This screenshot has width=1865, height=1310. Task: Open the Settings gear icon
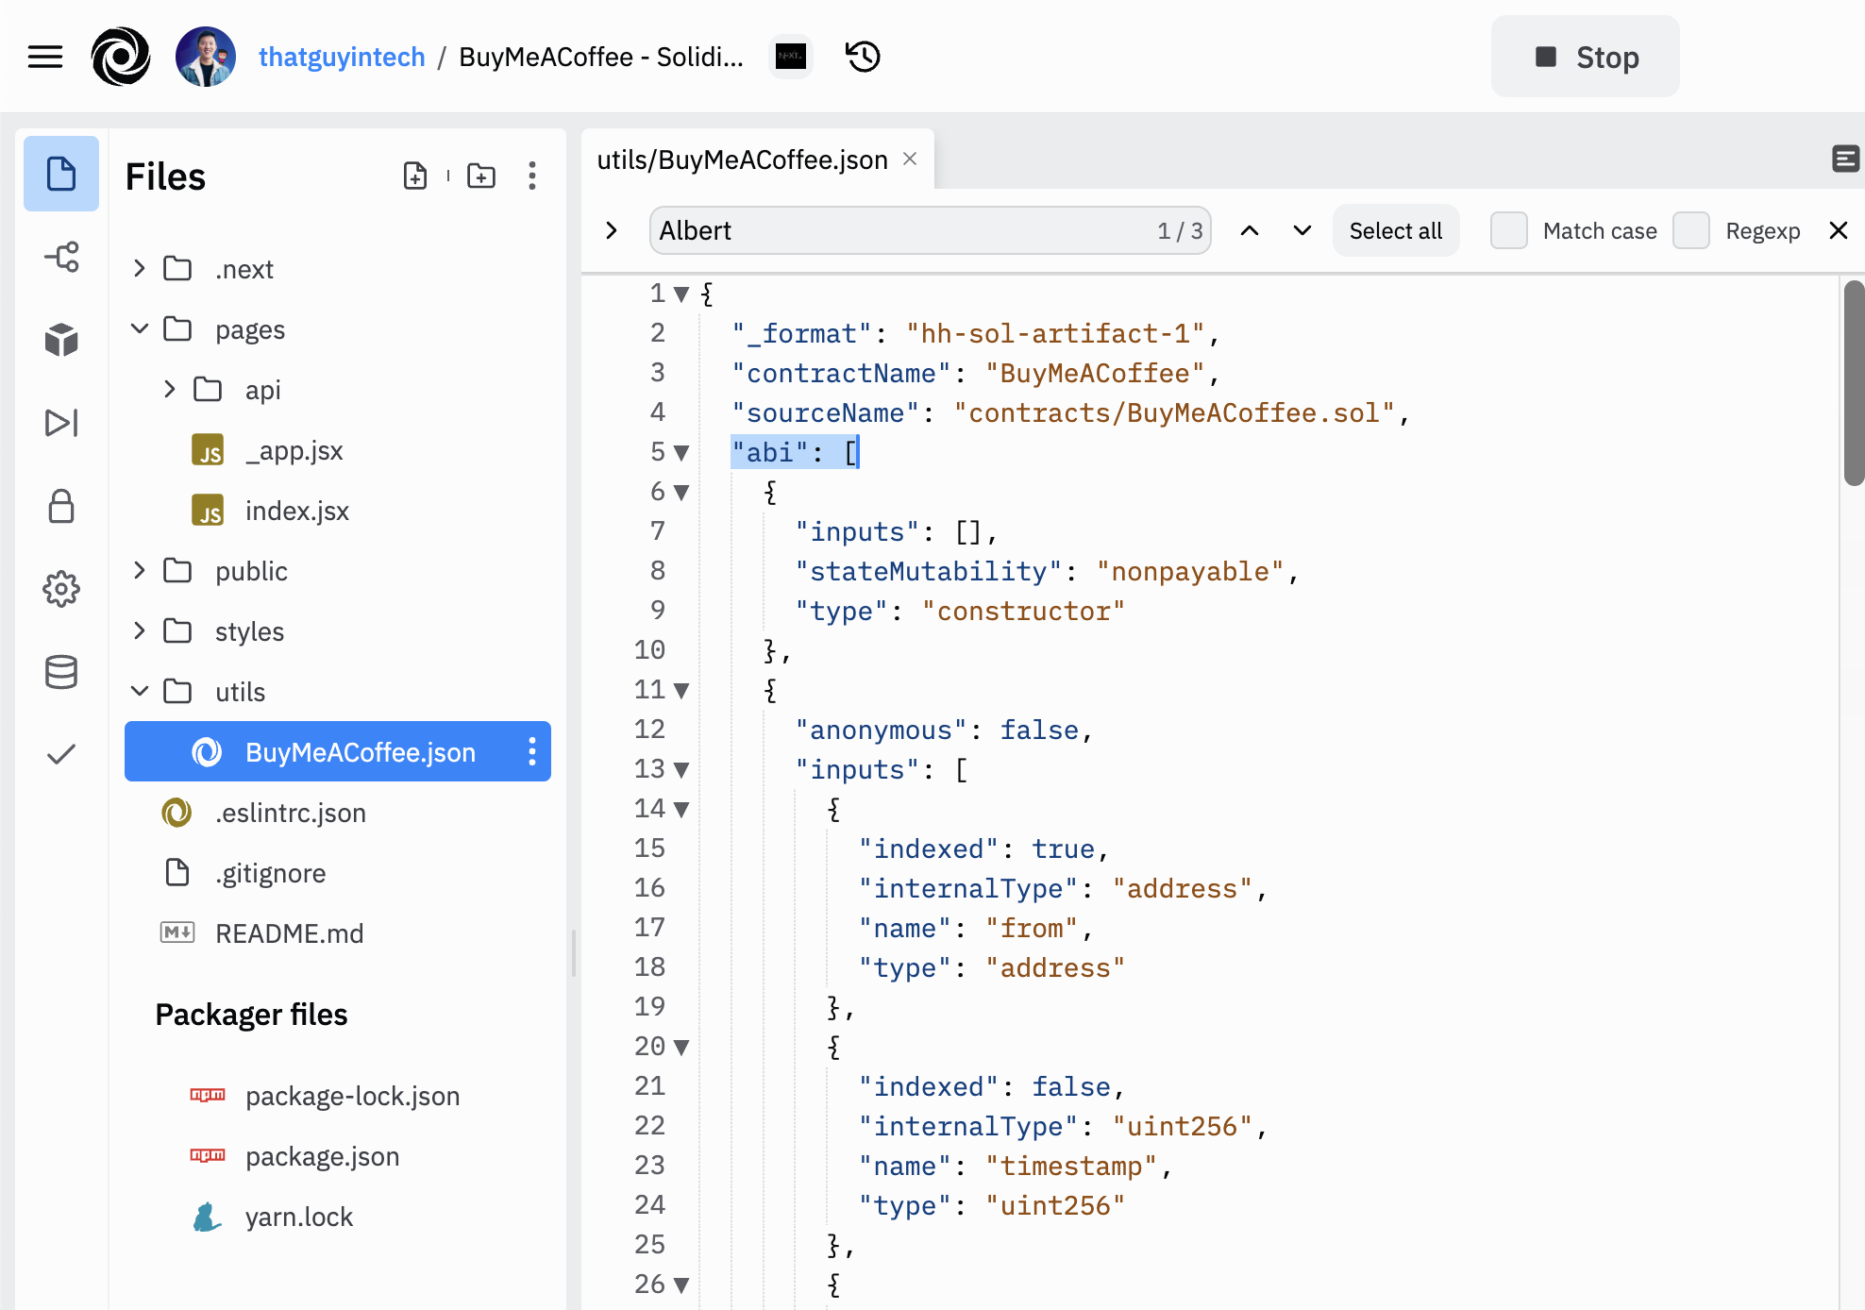click(x=61, y=589)
